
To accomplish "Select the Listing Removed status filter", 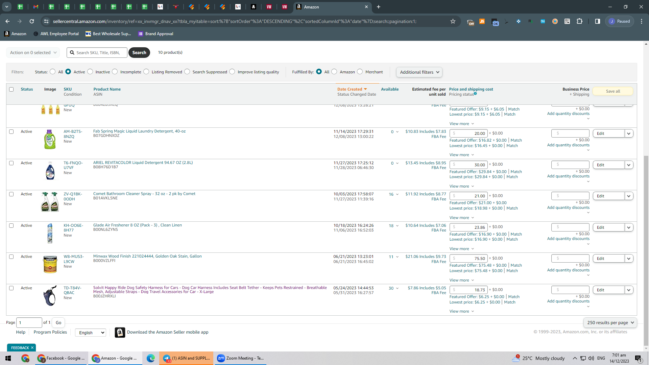I will point(146,72).
